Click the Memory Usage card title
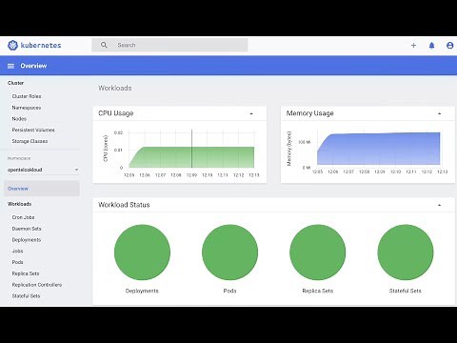The width and height of the screenshot is (457, 343). click(309, 113)
